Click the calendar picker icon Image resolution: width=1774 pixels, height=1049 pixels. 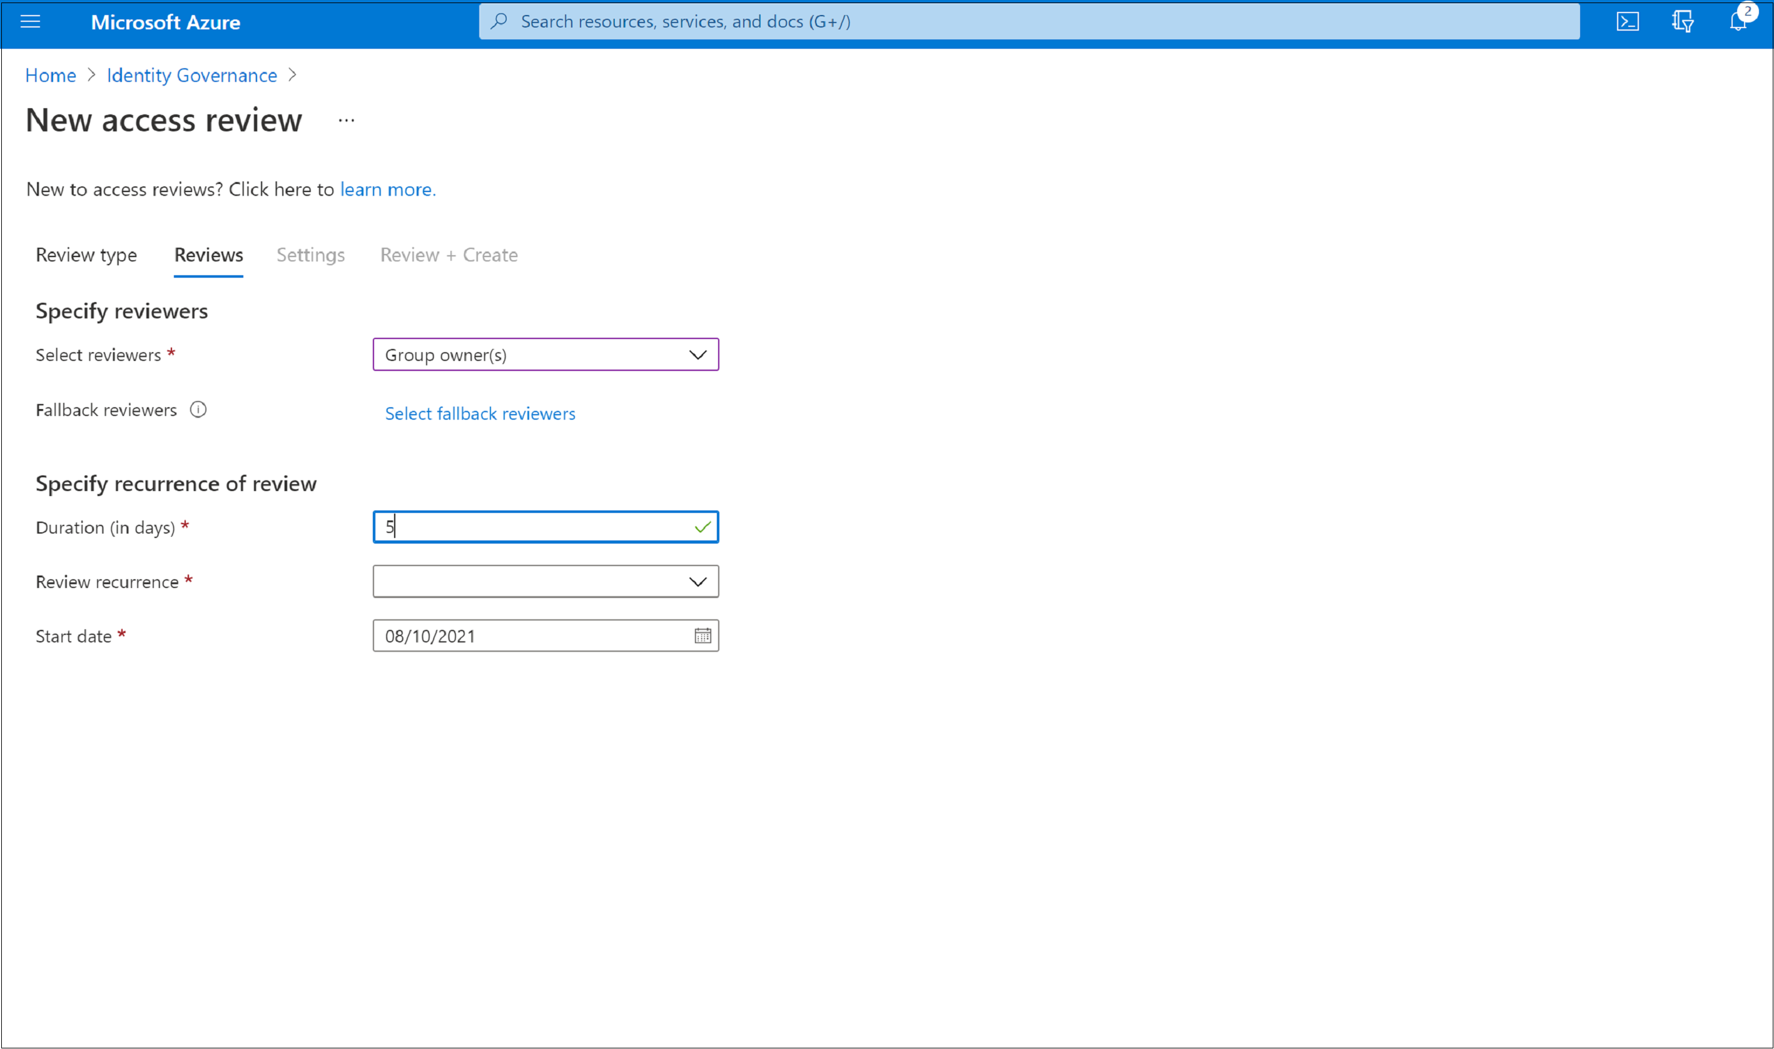tap(702, 636)
